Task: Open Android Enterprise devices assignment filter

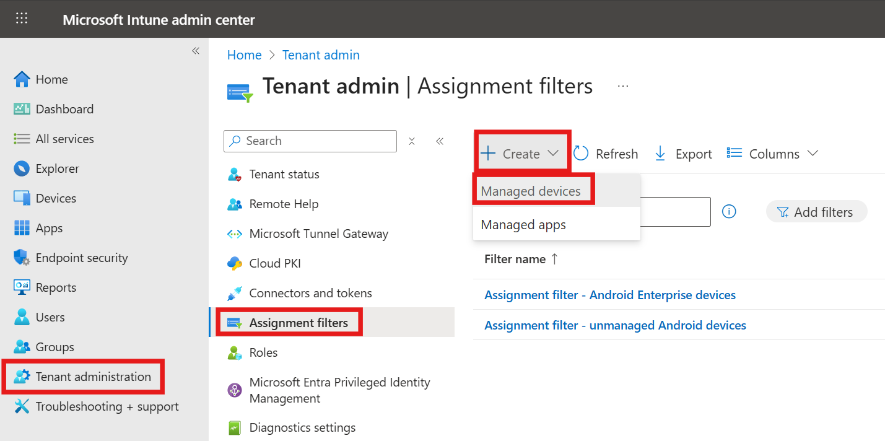Action: (610, 295)
